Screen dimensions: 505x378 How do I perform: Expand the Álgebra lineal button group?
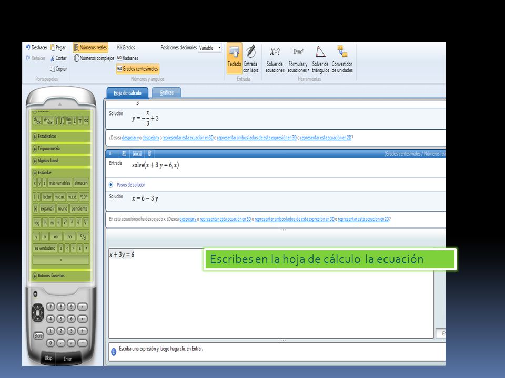35,161
